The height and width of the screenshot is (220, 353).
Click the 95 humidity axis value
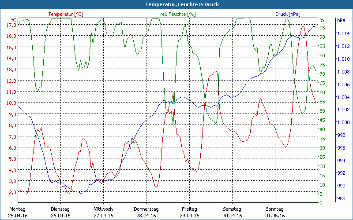323,28
